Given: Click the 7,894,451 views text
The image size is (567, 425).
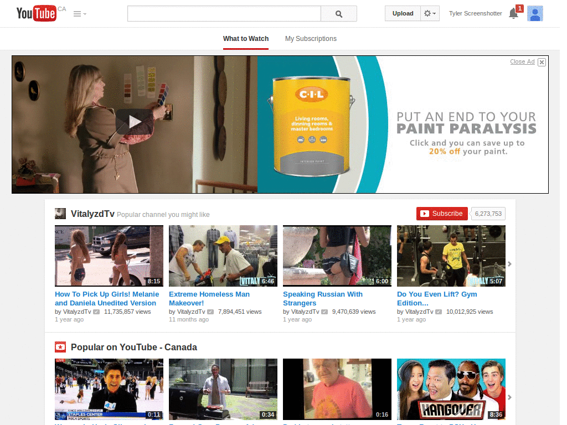Looking at the screenshot, I should [240, 312].
